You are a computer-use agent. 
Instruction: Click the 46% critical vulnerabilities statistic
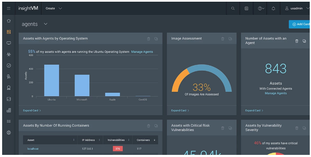click(258, 143)
